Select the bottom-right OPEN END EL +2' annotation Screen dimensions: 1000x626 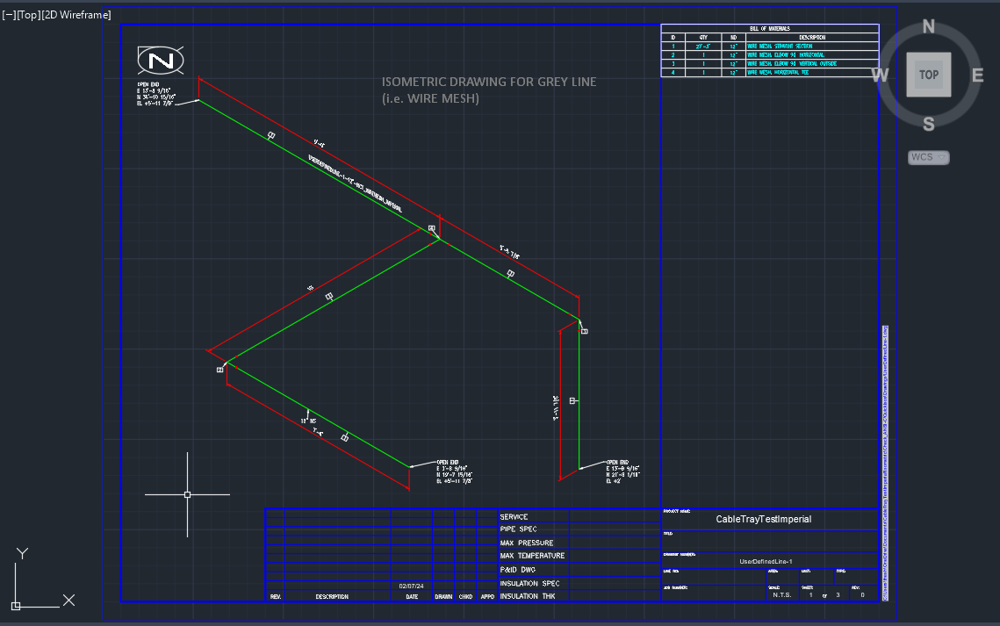coord(622,471)
